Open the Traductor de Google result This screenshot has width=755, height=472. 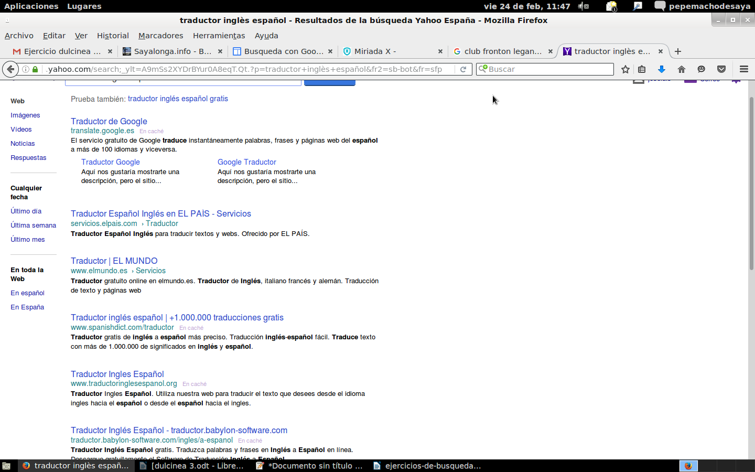(109, 121)
